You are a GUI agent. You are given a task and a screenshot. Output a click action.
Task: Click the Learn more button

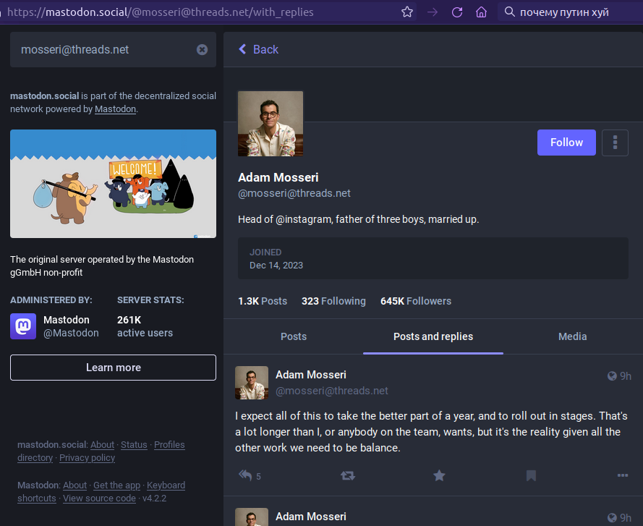point(113,368)
